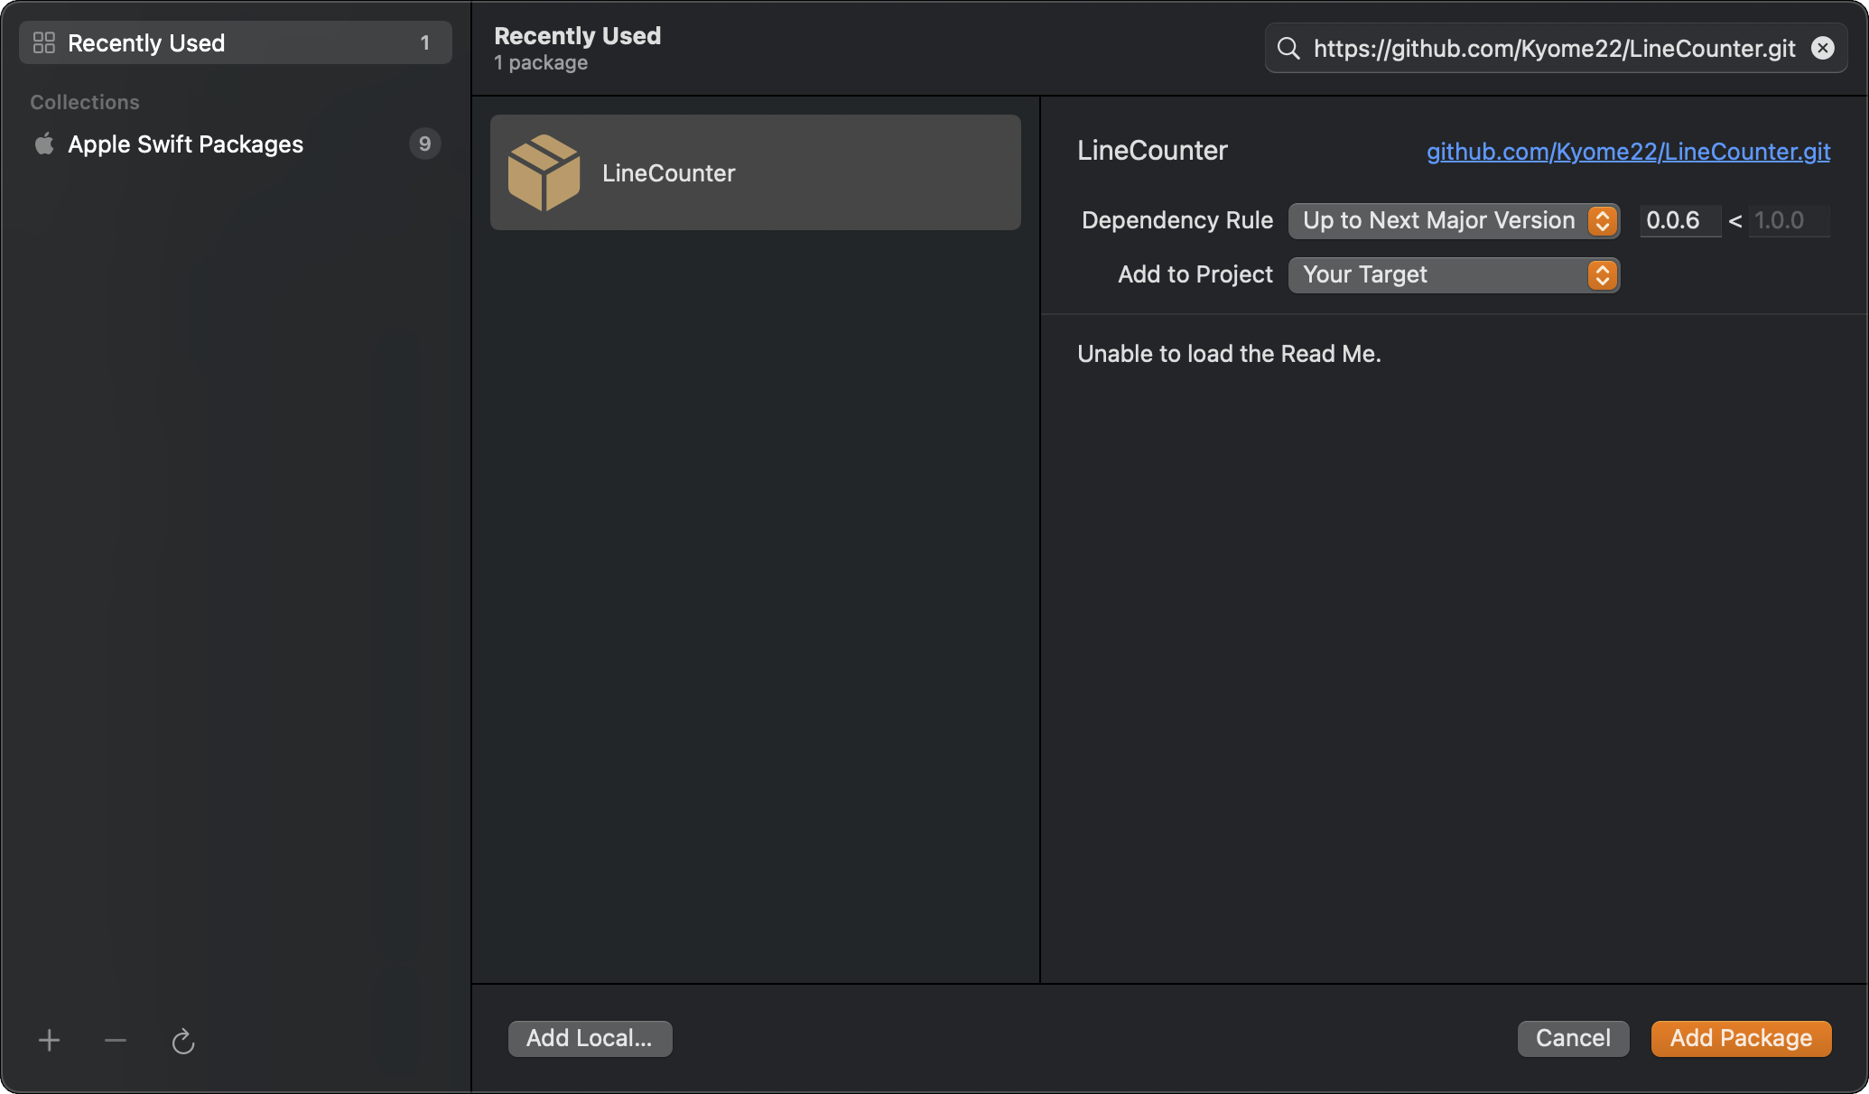Open the Apple Swift Packages collection
Viewport: 1869px width, 1094px height.
click(235, 144)
